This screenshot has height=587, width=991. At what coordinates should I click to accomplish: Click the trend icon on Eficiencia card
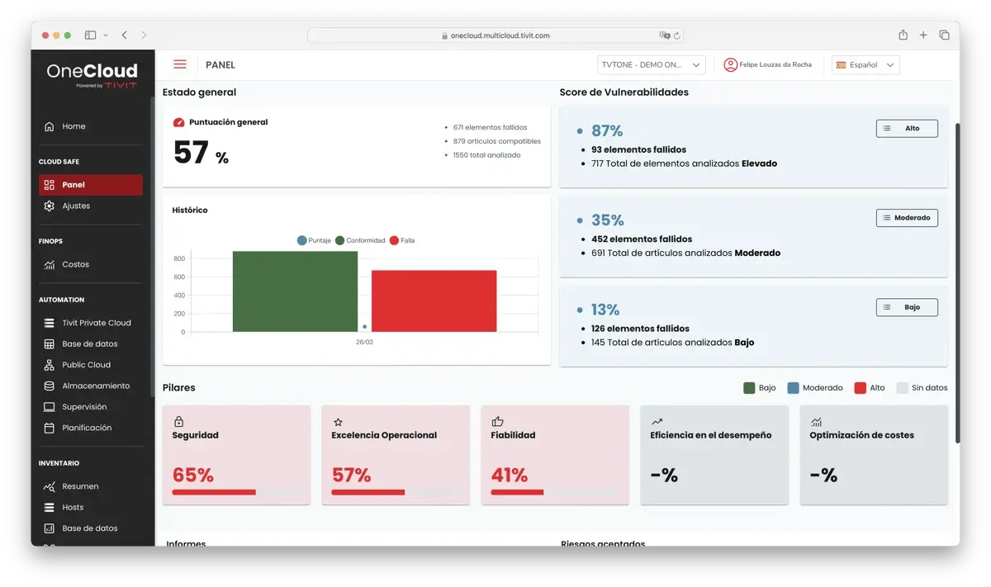tap(657, 422)
